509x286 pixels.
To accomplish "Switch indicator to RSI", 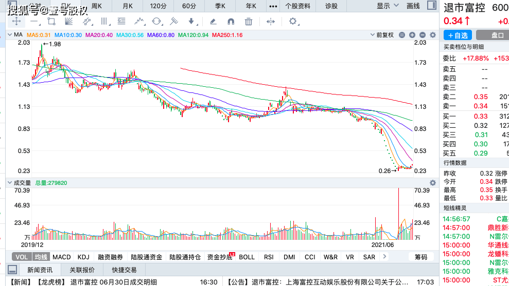I will [x=269, y=257].
